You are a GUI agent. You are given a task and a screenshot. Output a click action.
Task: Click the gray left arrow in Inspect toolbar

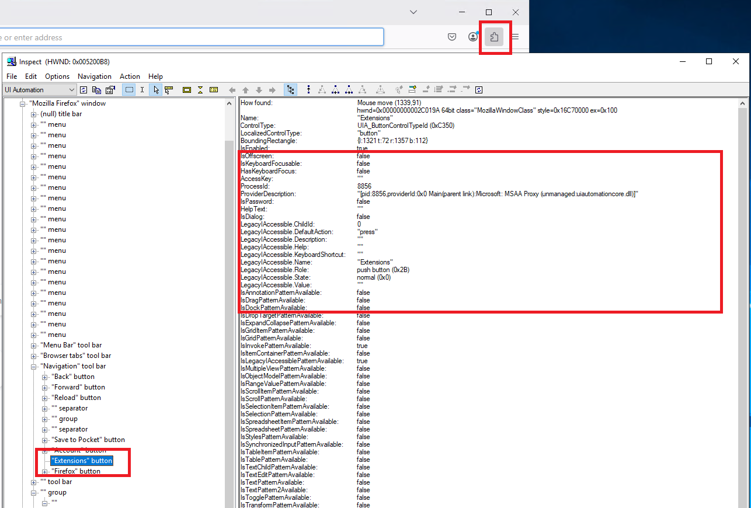point(232,90)
